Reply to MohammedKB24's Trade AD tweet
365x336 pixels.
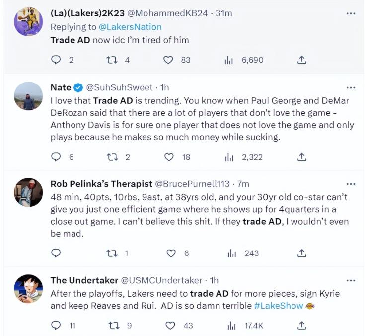[x=56, y=60]
